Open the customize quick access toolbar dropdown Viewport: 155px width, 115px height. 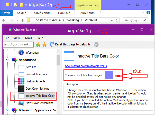tap(26, 5)
